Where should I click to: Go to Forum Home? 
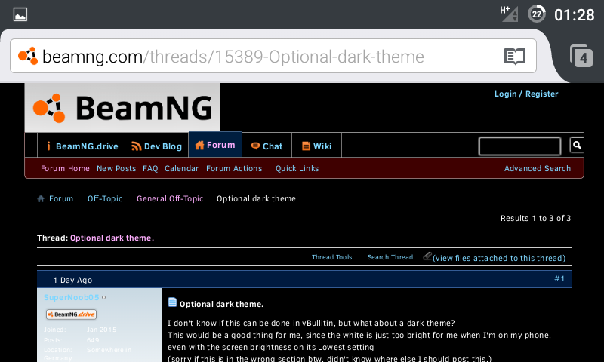pos(65,168)
